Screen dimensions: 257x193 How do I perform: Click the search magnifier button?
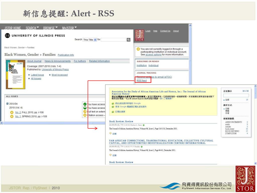pos(128,40)
